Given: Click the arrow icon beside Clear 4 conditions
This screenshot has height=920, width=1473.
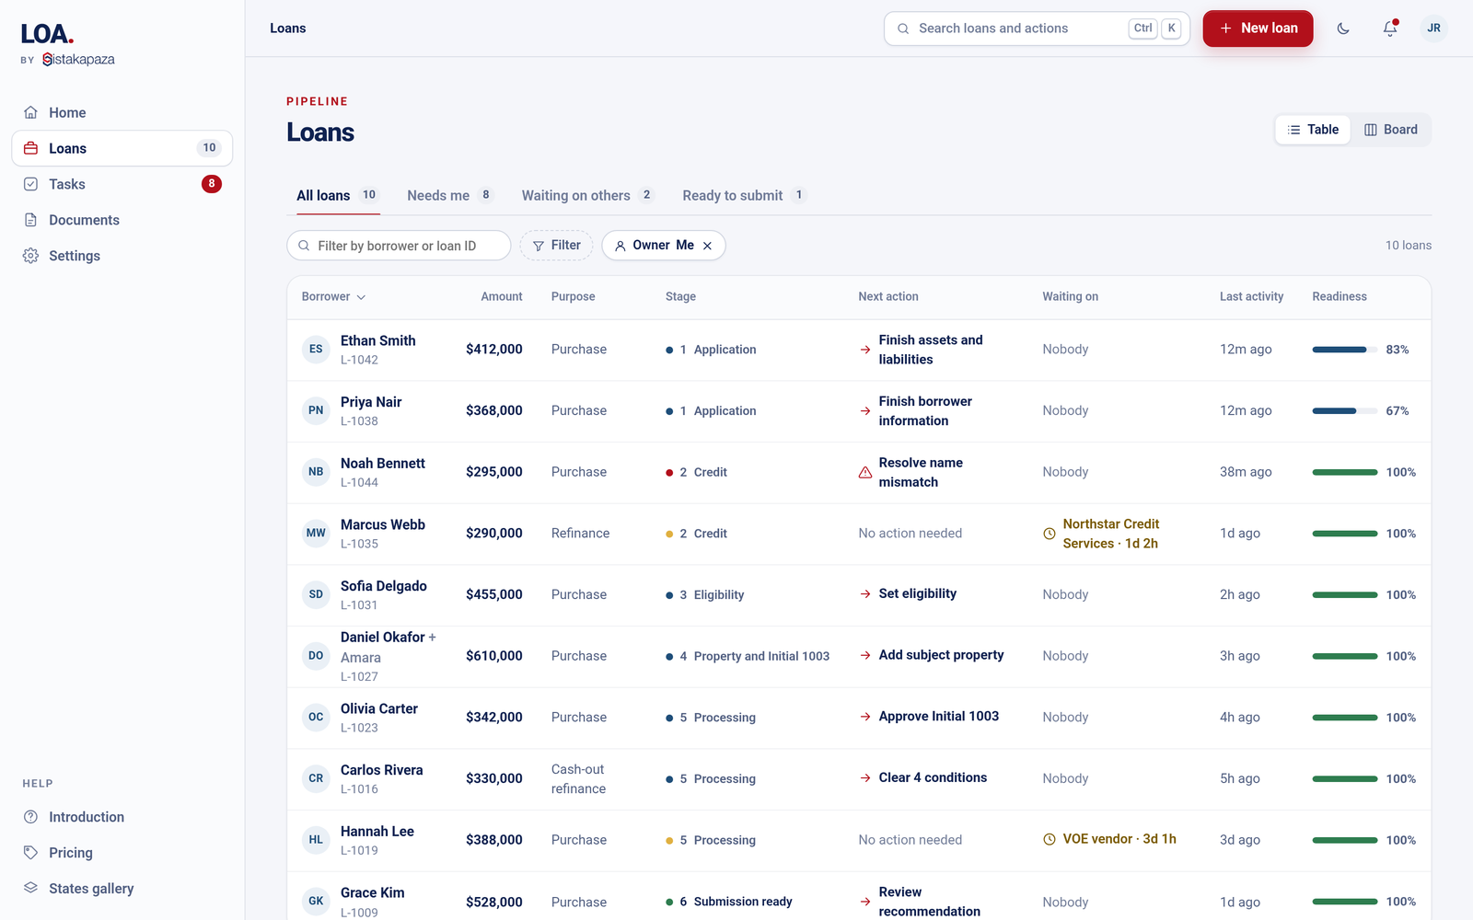Looking at the screenshot, I should point(865,778).
